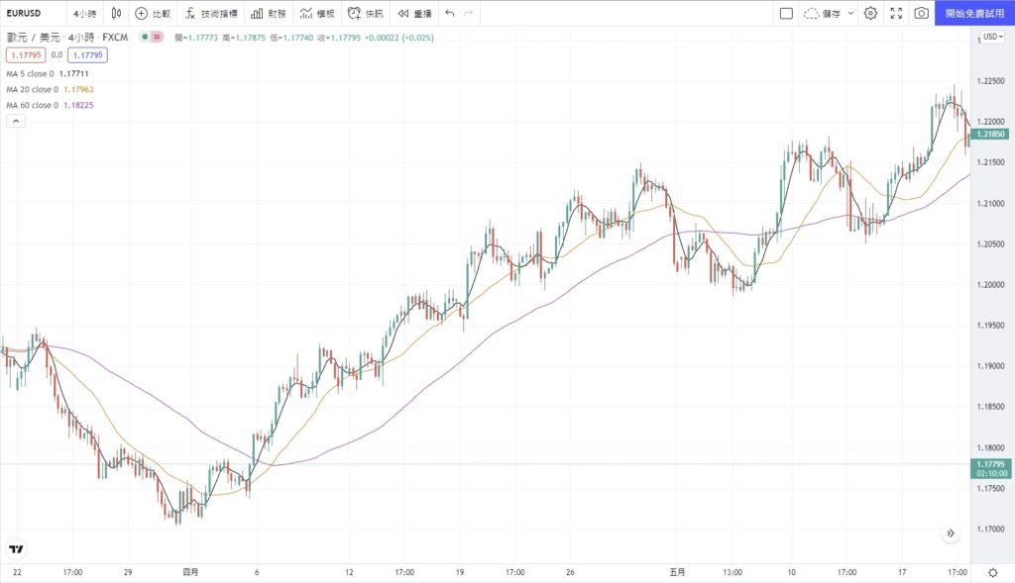
Task: Open the 財務 financials menu
Action: point(269,14)
